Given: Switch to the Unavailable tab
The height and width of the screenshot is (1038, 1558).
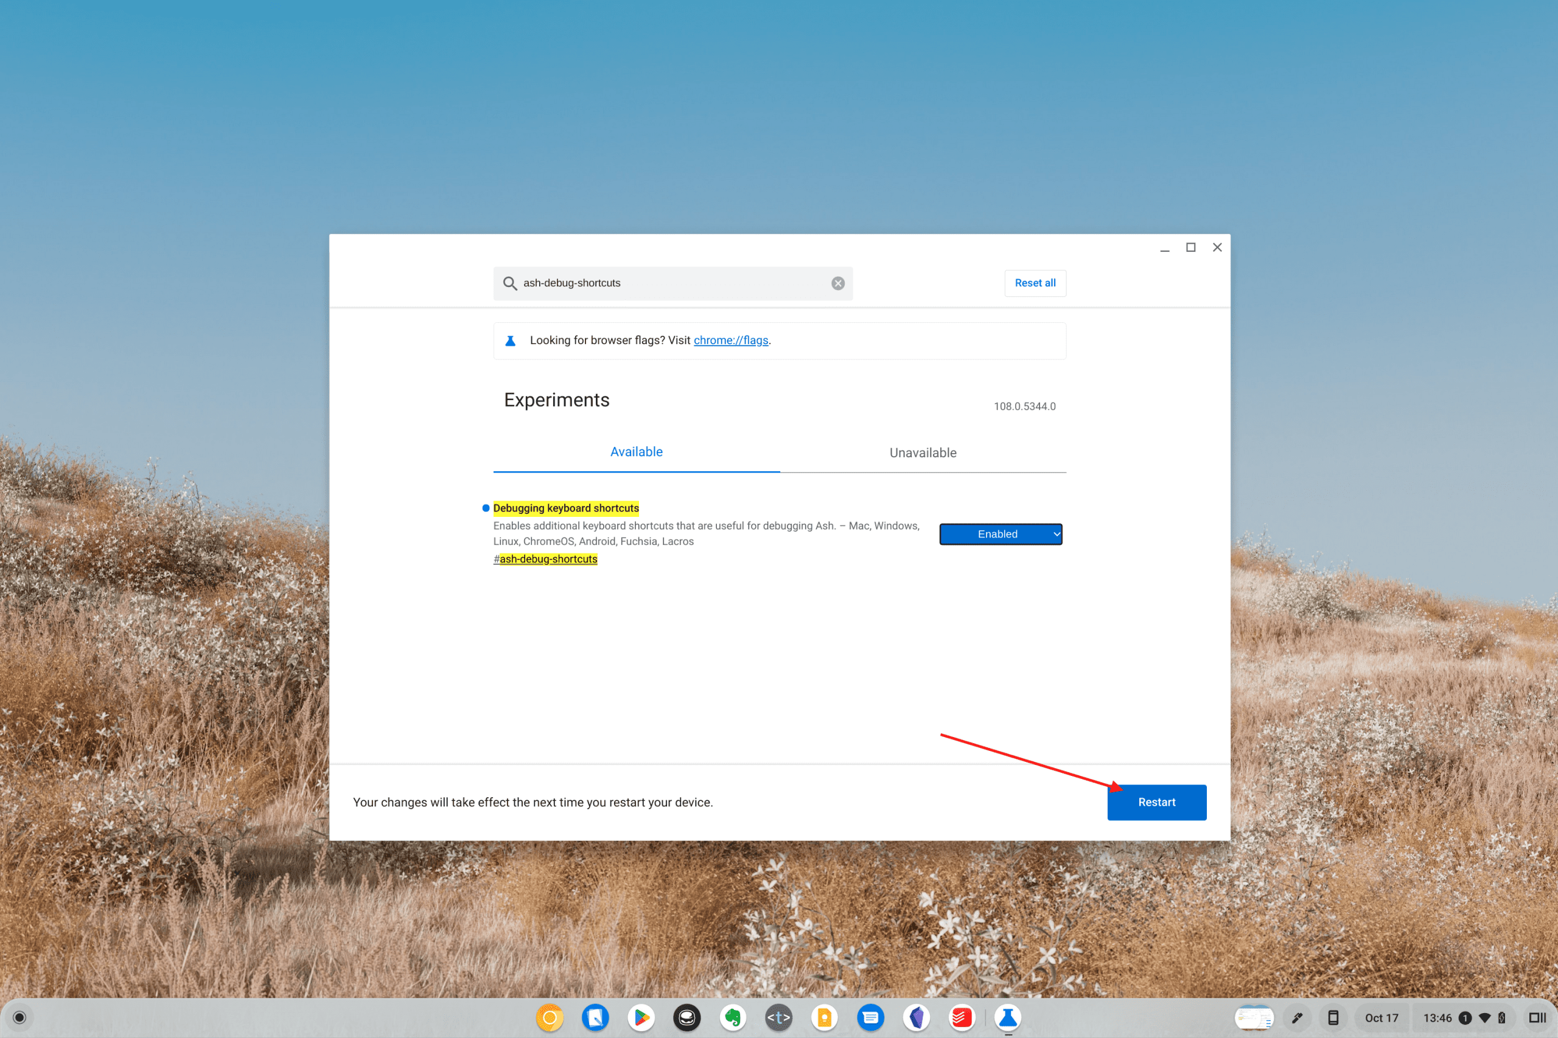Looking at the screenshot, I should point(922,453).
